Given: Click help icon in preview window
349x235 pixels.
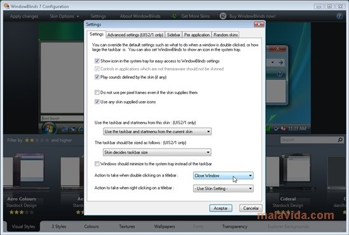Looking at the screenshot, I should click(279, 74).
